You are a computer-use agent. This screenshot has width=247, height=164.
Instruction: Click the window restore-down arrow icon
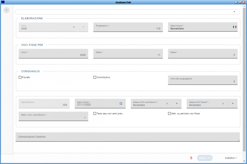coord(236,2)
